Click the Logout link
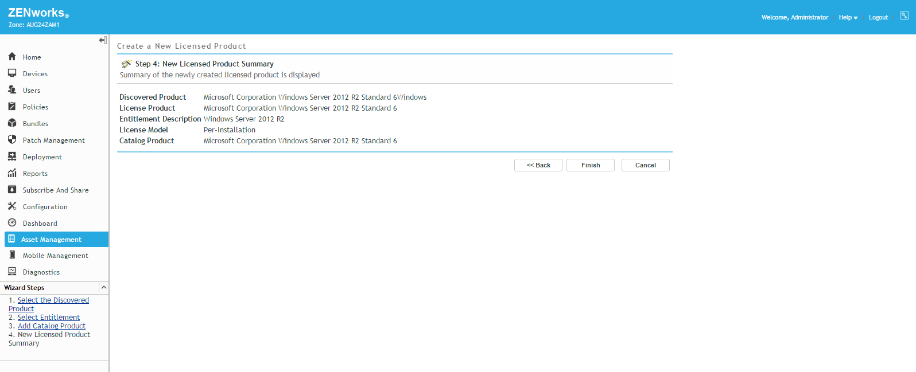The height and width of the screenshot is (372, 916). (x=878, y=17)
